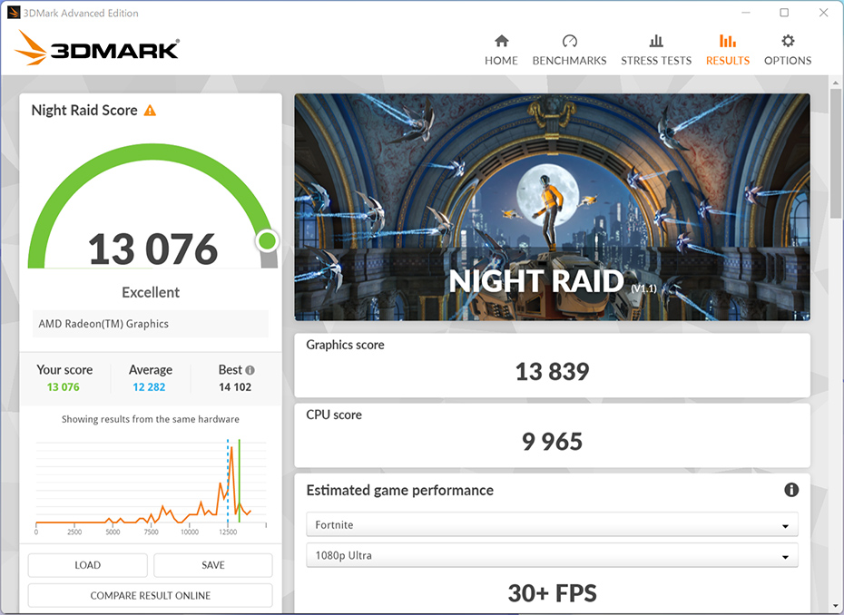
Task: Click the Options gear icon
Action: click(x=788, y=41)
